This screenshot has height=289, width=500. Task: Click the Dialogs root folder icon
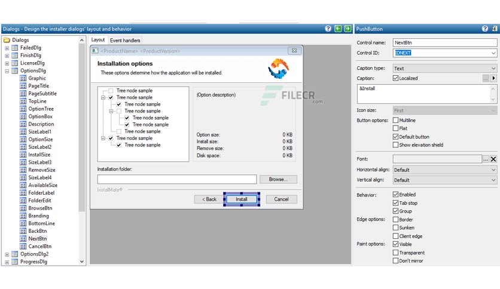(x=7, y=40)
